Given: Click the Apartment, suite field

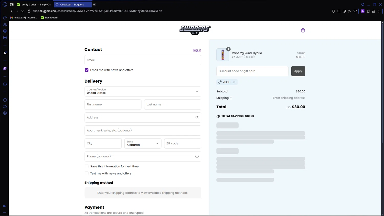Looking at the screenshot, I should pyautogui.click(x=143, y=131).
